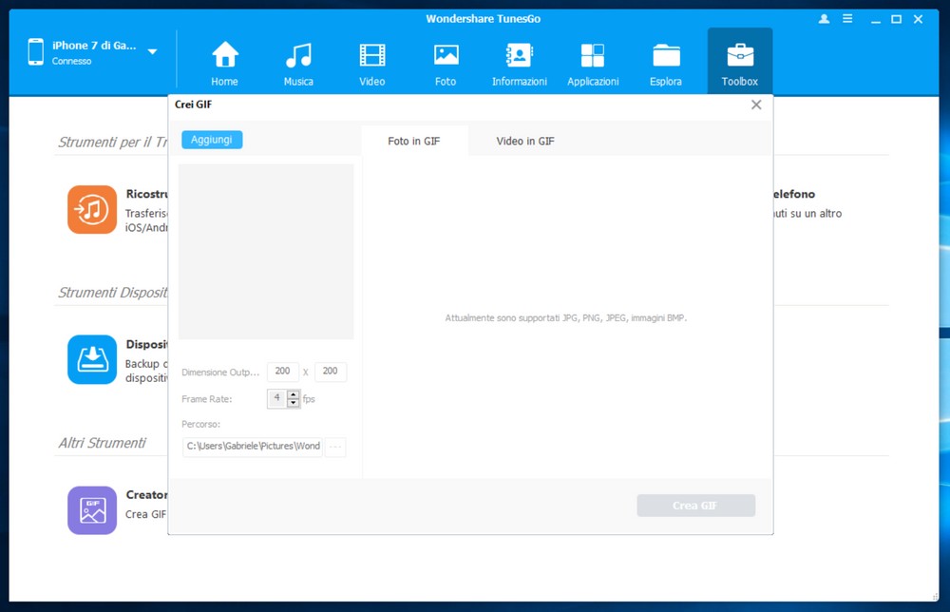The height and width of the screenshot is (612, 950).
Task: Increase the frame rate with the up arrow
Action: click(294, 395)
